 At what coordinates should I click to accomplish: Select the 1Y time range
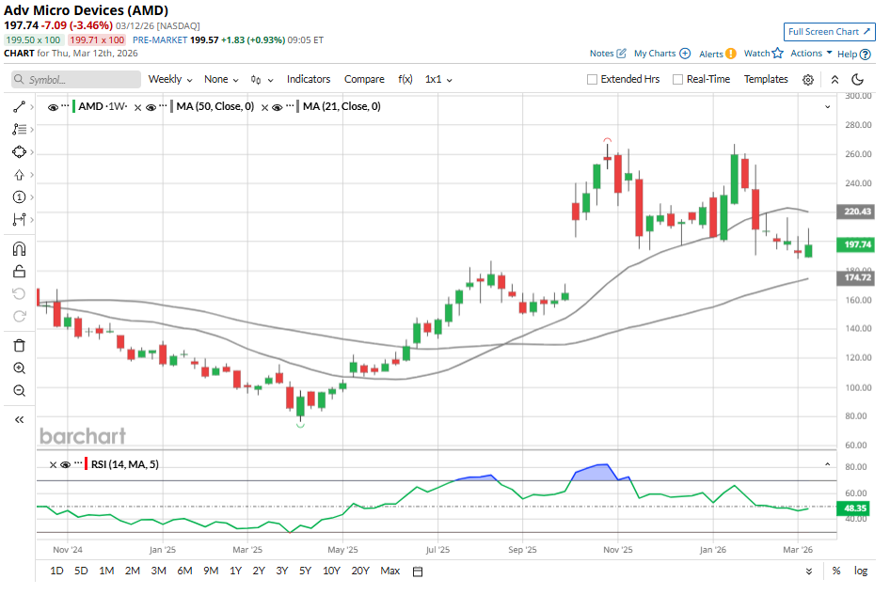235,571
